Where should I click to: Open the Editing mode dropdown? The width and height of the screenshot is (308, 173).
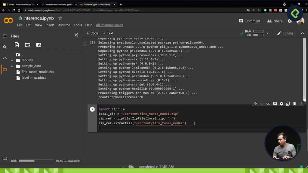tap(285, 33)
